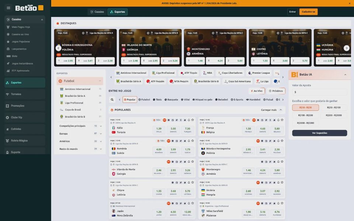Select the R$10 - R$30 winnings range
Viewport: 354px width, 221px height.
305,108
